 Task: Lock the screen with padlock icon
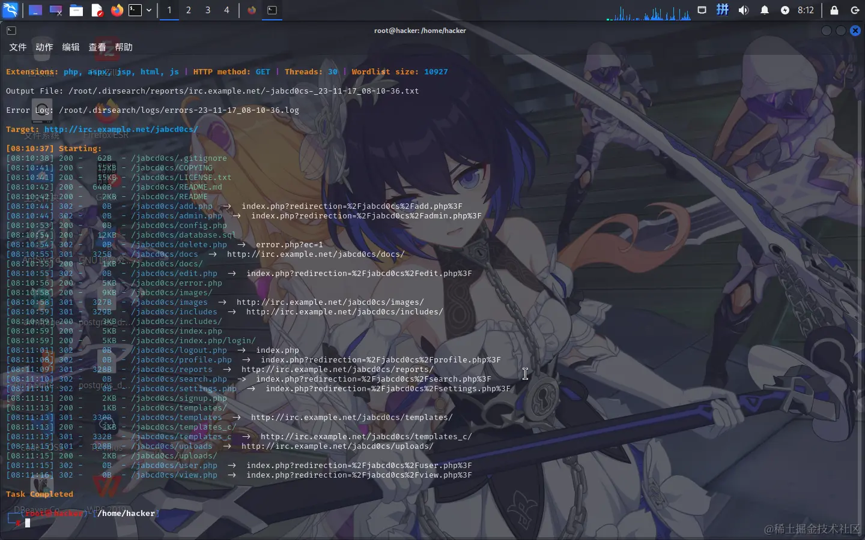coord(834,10)
